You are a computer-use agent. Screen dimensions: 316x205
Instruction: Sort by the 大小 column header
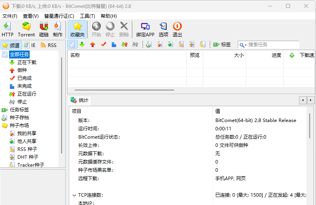[x=224, y=55]
